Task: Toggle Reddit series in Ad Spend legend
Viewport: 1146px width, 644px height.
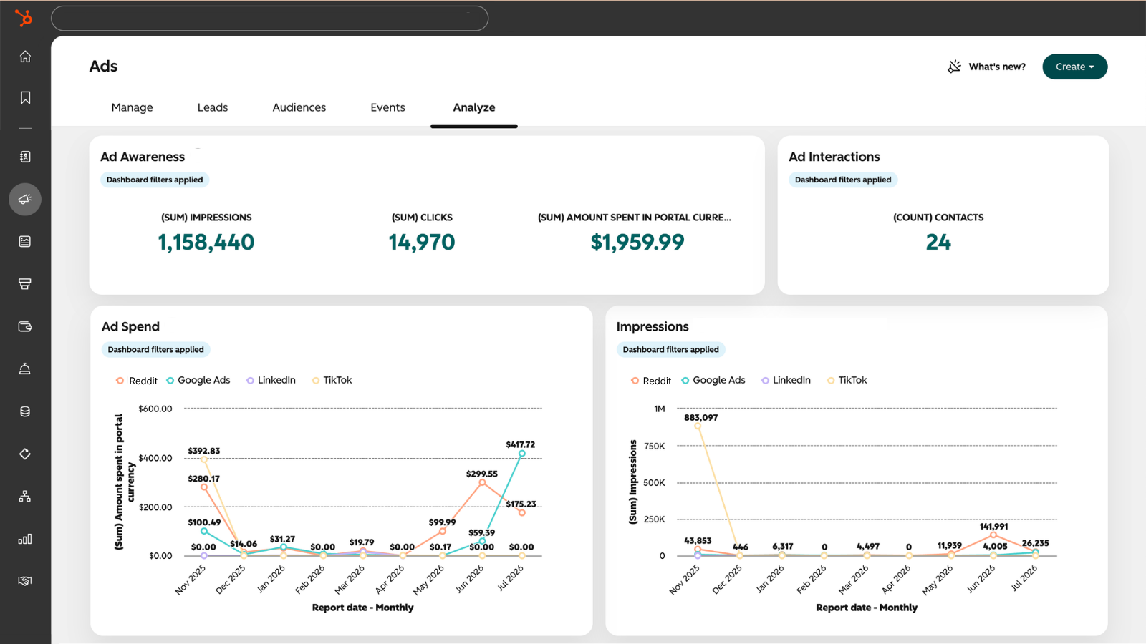Action: point(137,381)
